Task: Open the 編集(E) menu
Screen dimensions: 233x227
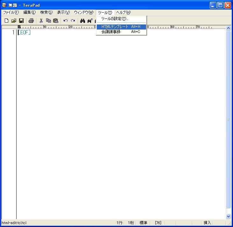Action: (x=30, y=12)
